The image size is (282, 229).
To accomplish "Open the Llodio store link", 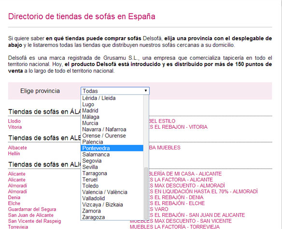I will pyautogui.click(x=14, y=121).
